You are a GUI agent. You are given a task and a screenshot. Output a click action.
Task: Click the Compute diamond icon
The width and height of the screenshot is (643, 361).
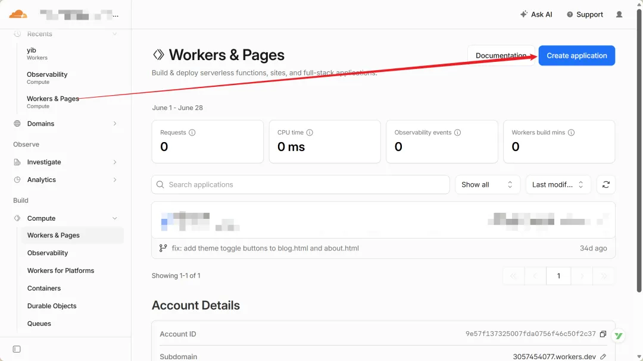(x=17, y=218)
